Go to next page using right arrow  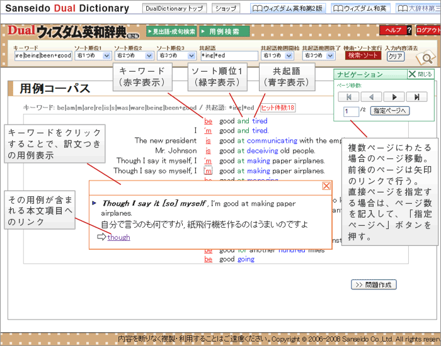(x=394, y=97)
